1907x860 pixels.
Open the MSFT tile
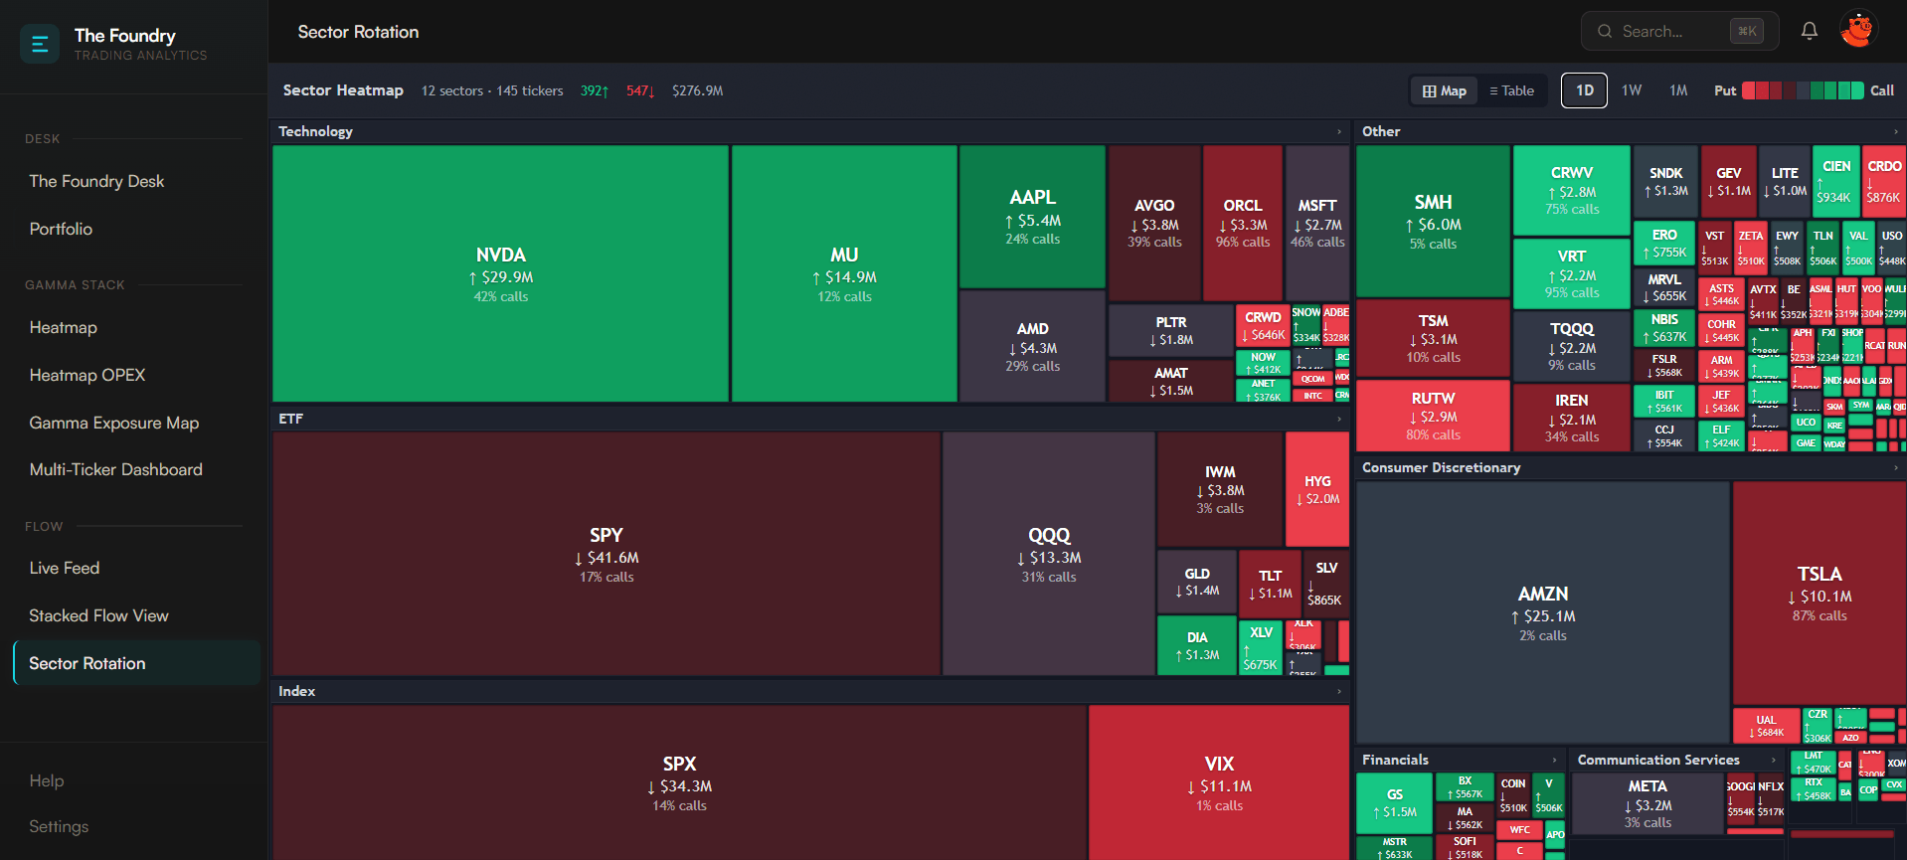point(1317,223)
